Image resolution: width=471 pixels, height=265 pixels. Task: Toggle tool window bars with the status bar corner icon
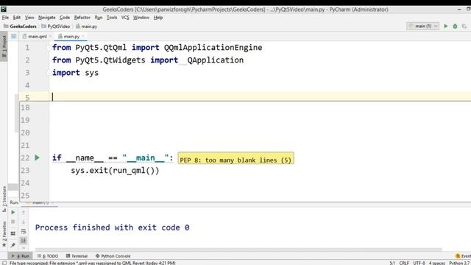tap(4, 263)
